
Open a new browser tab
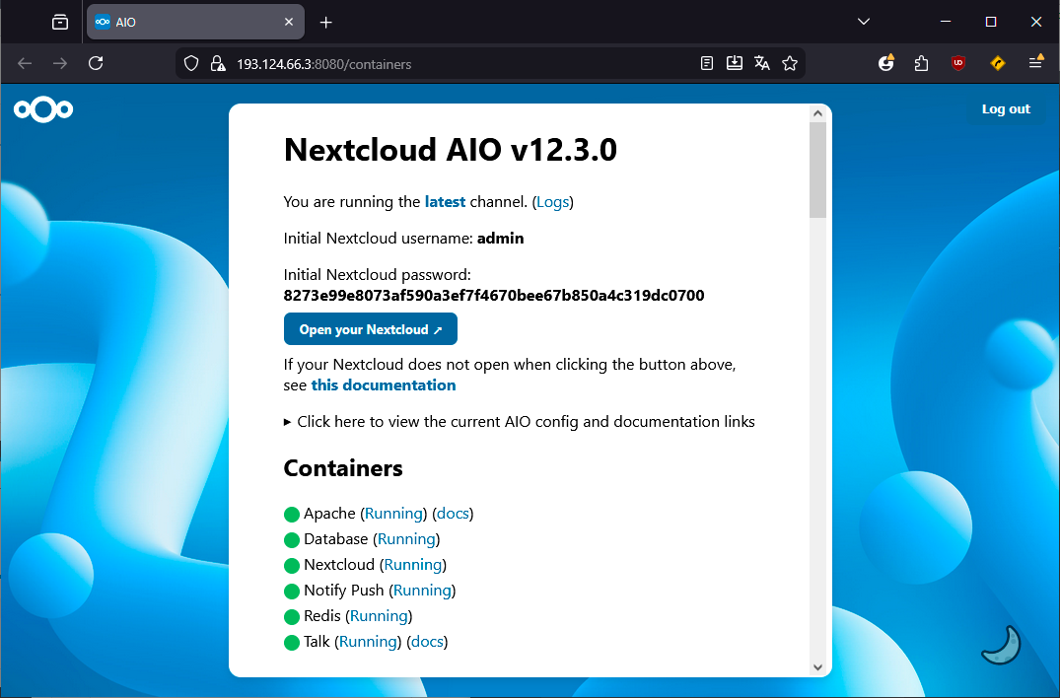click(x=325, y=21)
